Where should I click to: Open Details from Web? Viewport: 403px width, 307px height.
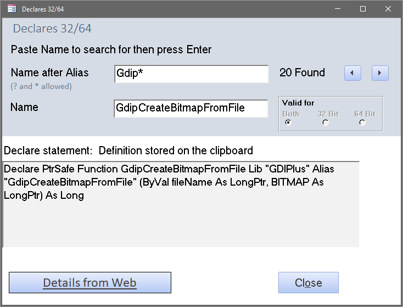click(90, 283)
